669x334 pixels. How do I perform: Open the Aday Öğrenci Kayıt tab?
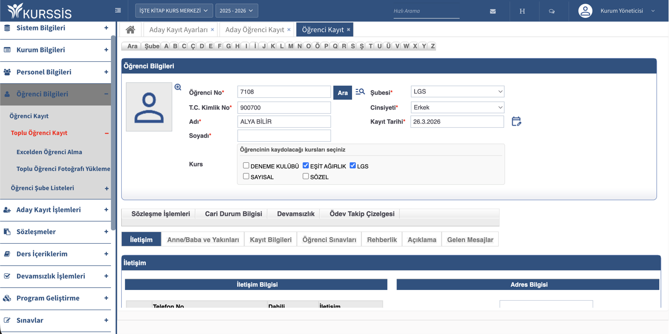click(x=255, y=29)
